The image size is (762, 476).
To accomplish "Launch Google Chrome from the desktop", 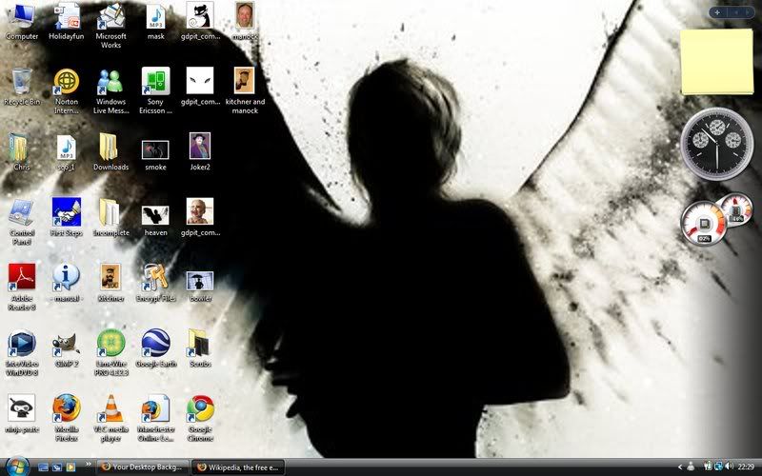I will point(199,407).
